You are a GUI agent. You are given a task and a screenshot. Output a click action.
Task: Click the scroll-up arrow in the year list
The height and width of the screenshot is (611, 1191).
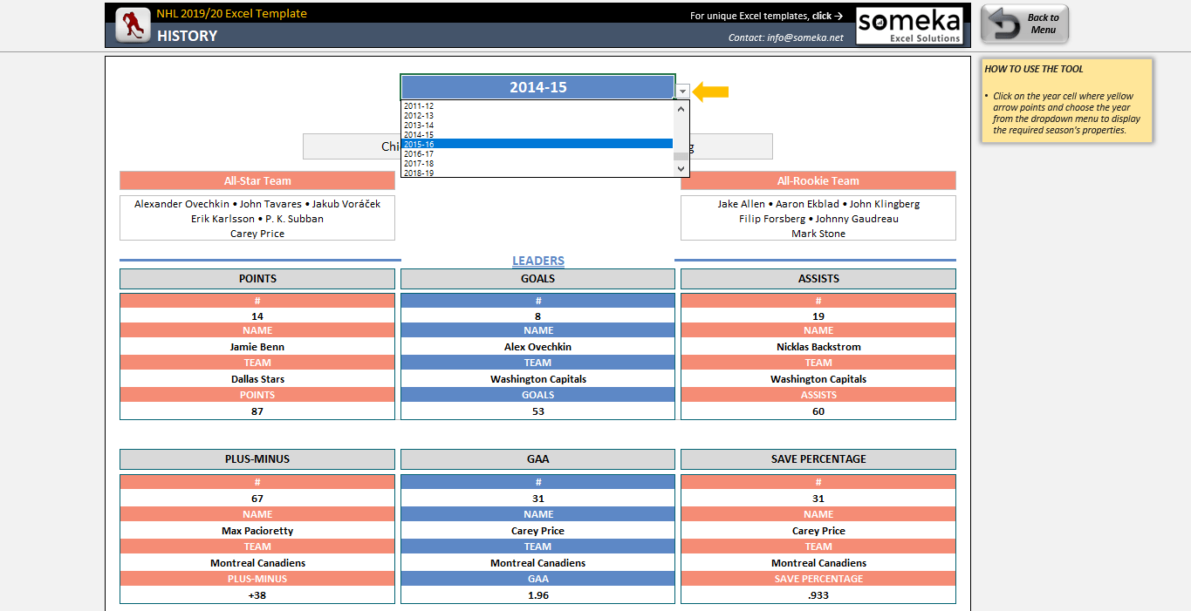[x=681, y=107]
